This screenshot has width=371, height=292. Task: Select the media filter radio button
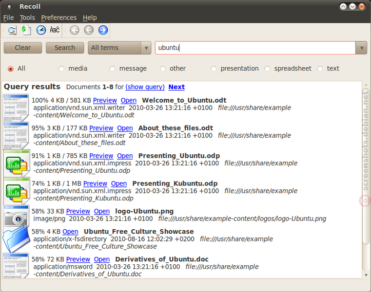pyautogui.click(x=61, y=69)
